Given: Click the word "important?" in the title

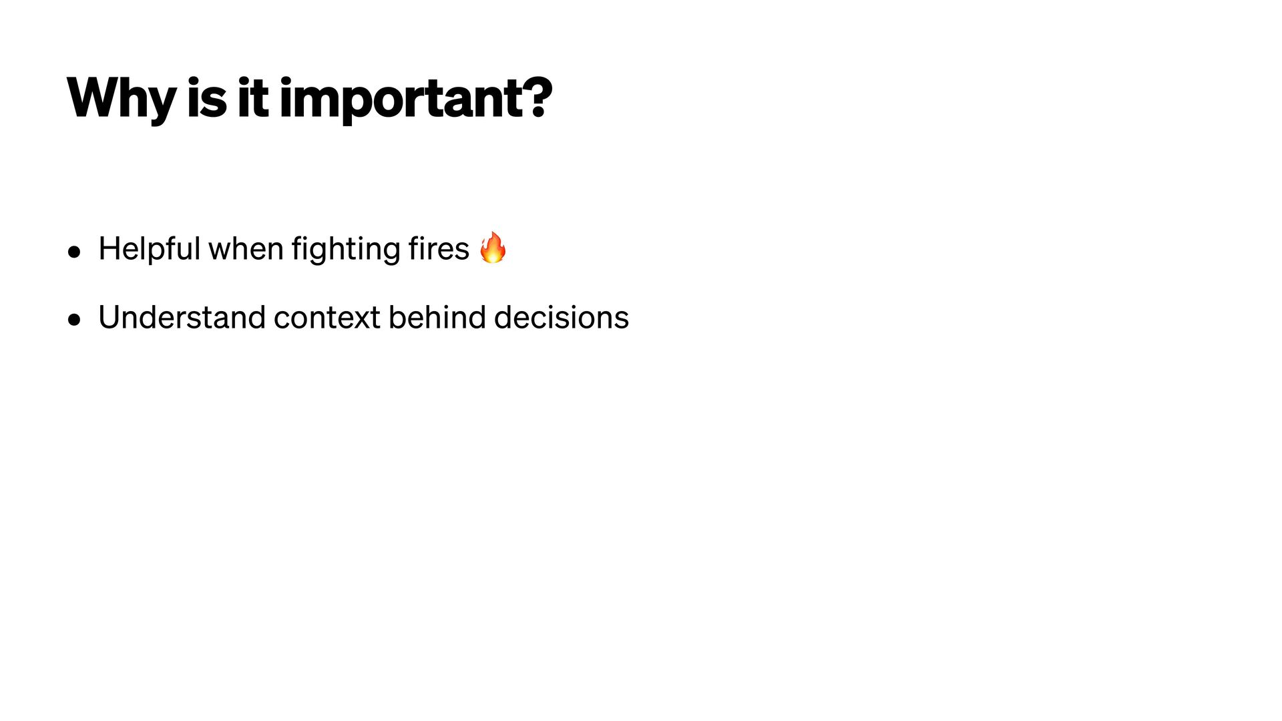Looking at the screenshot, I should [416, 99].
